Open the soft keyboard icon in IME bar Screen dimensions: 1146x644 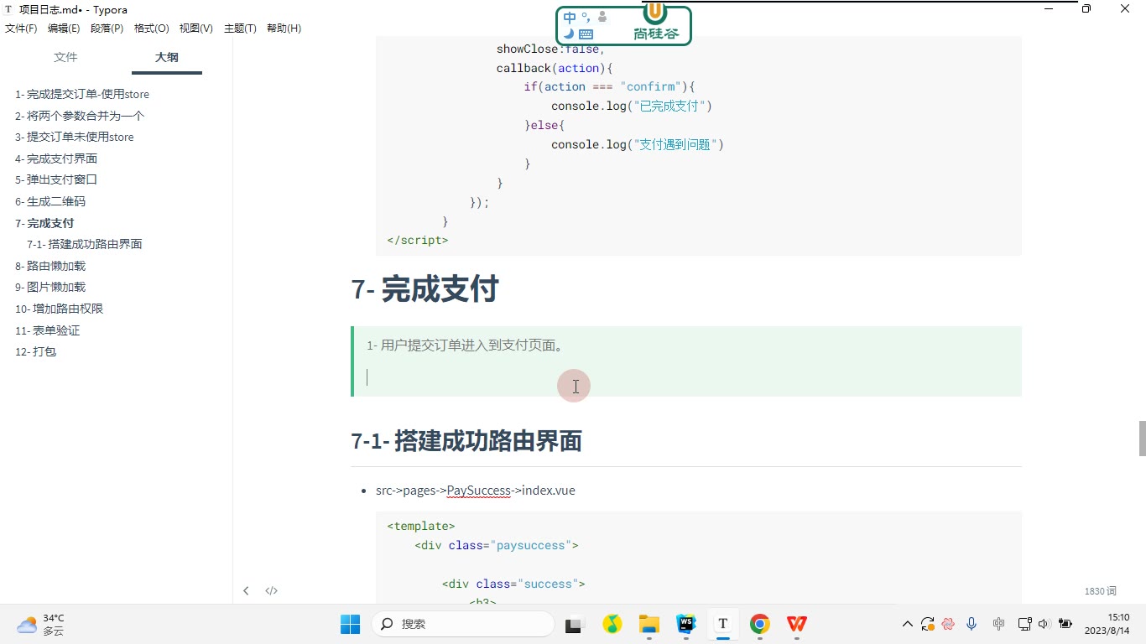[586, 34]
